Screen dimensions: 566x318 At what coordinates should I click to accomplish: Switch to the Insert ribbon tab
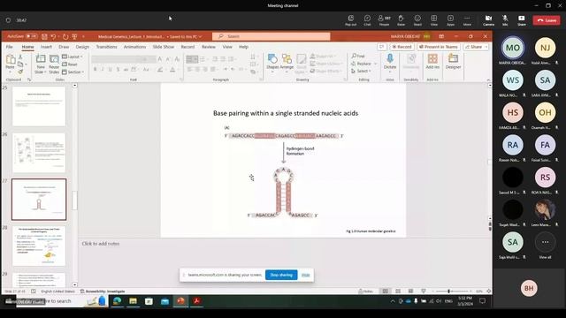pyautogui.click(x=46, y=47)
